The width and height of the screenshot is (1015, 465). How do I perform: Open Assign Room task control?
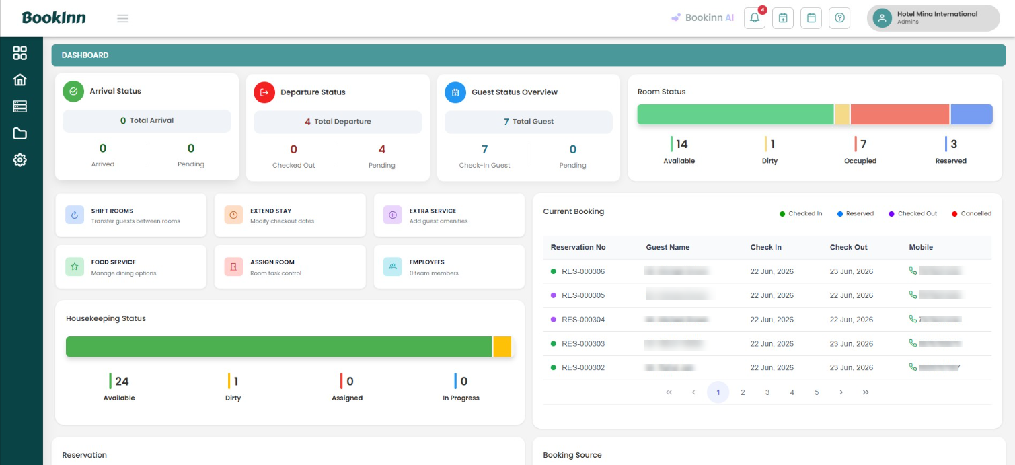point(290,267)
